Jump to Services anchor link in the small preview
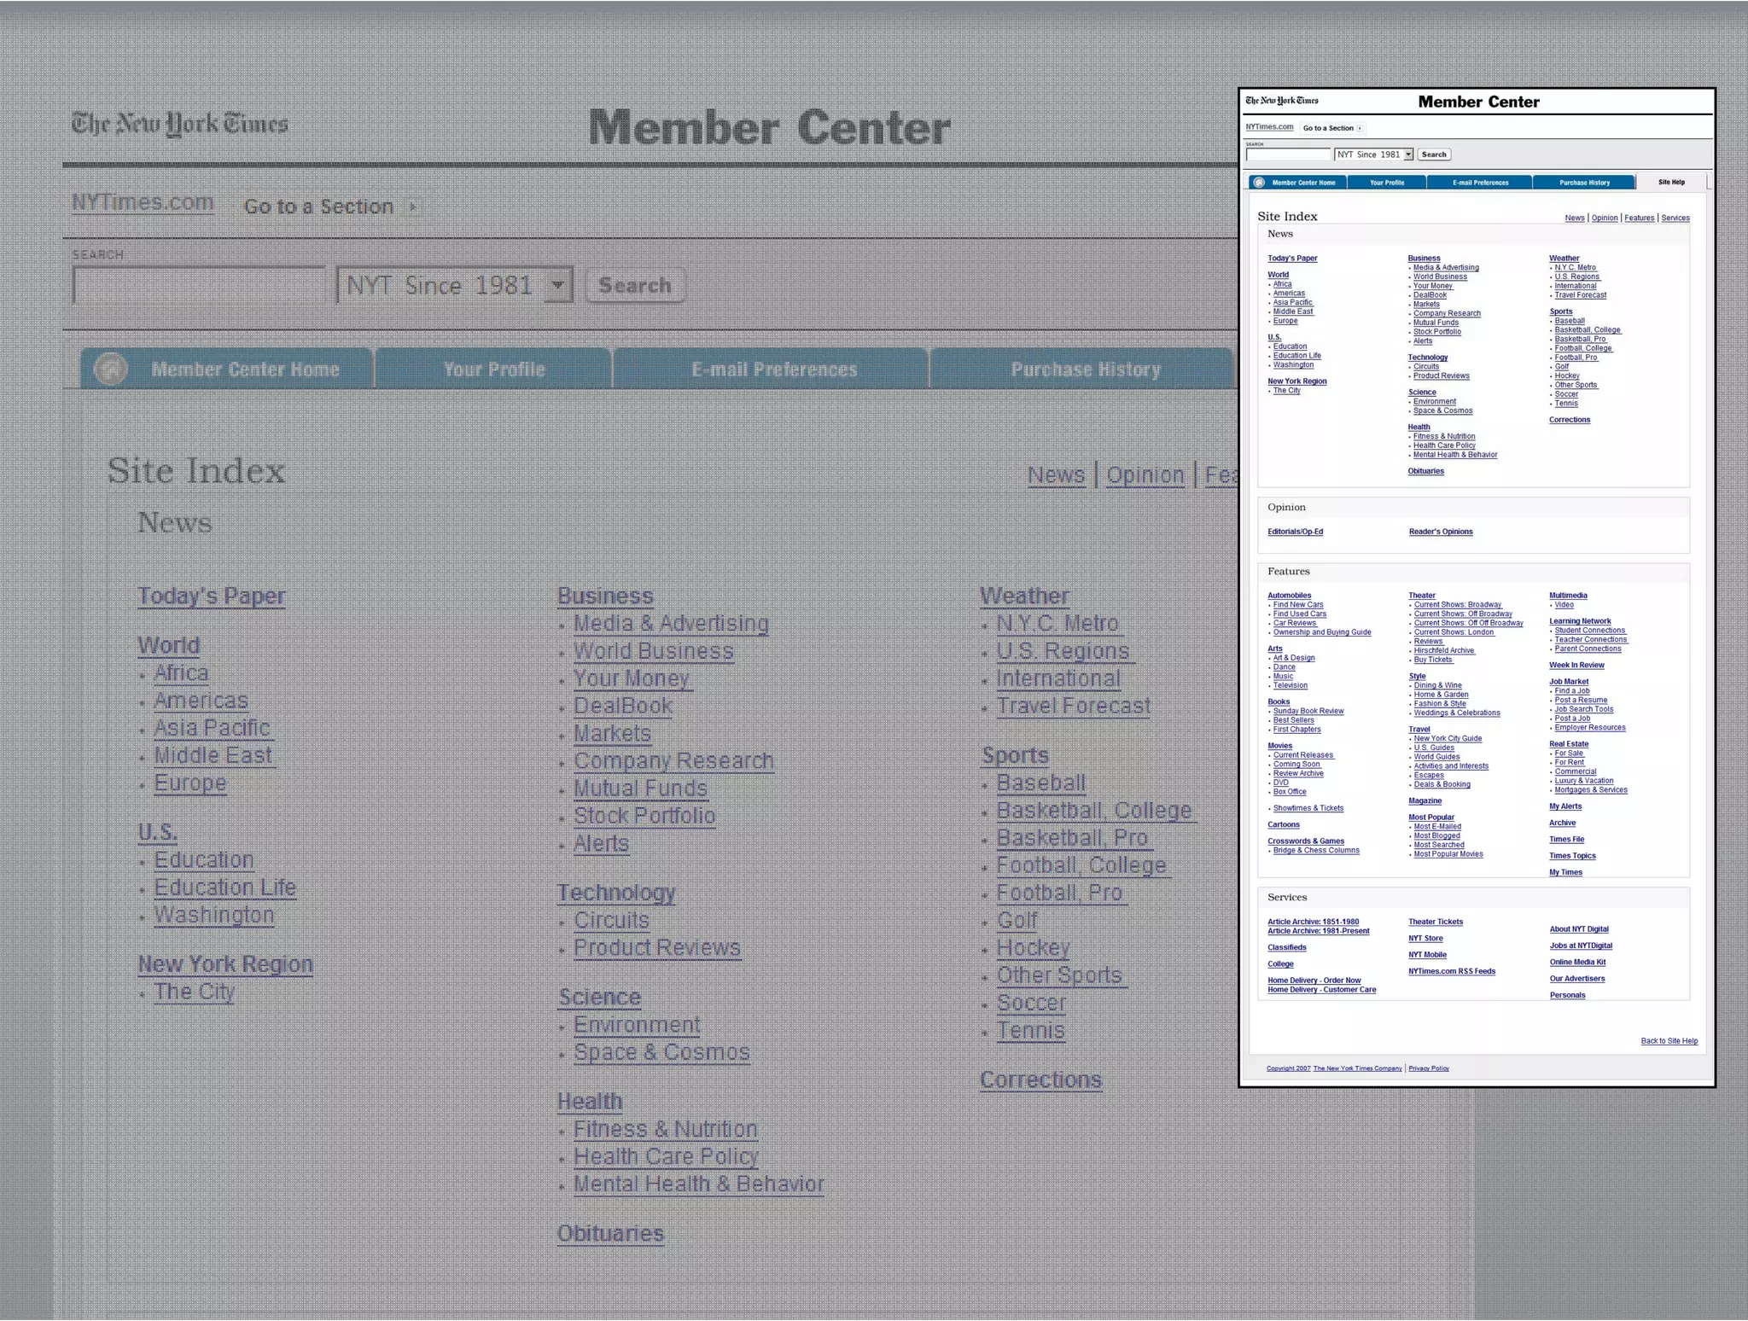Viewport: 1748px width, 1321px height. (x=1675, y=218)
